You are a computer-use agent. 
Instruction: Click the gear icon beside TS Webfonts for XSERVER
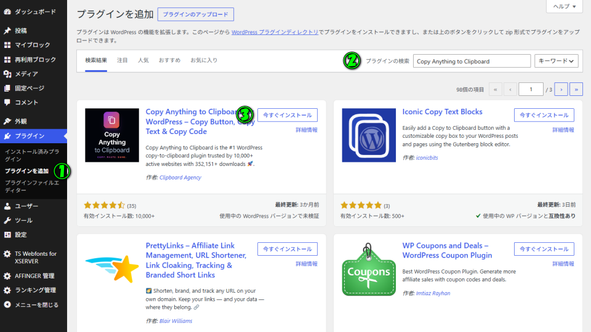(7, 254)
